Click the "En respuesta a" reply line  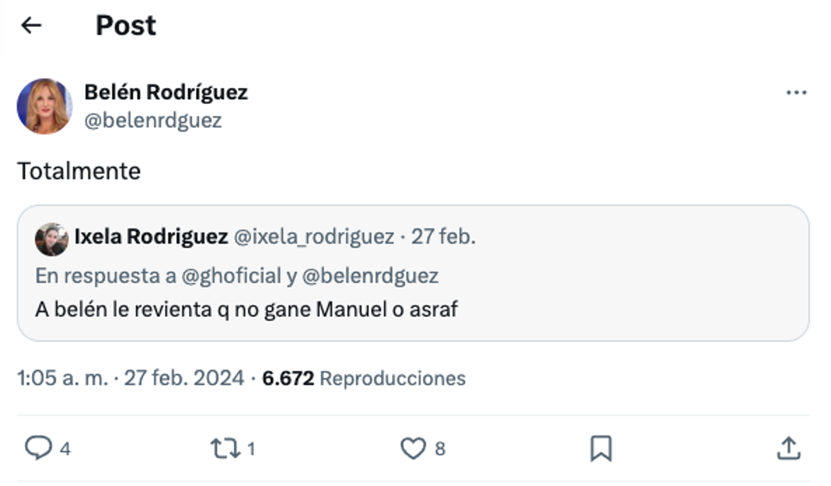tap(236, 276)
